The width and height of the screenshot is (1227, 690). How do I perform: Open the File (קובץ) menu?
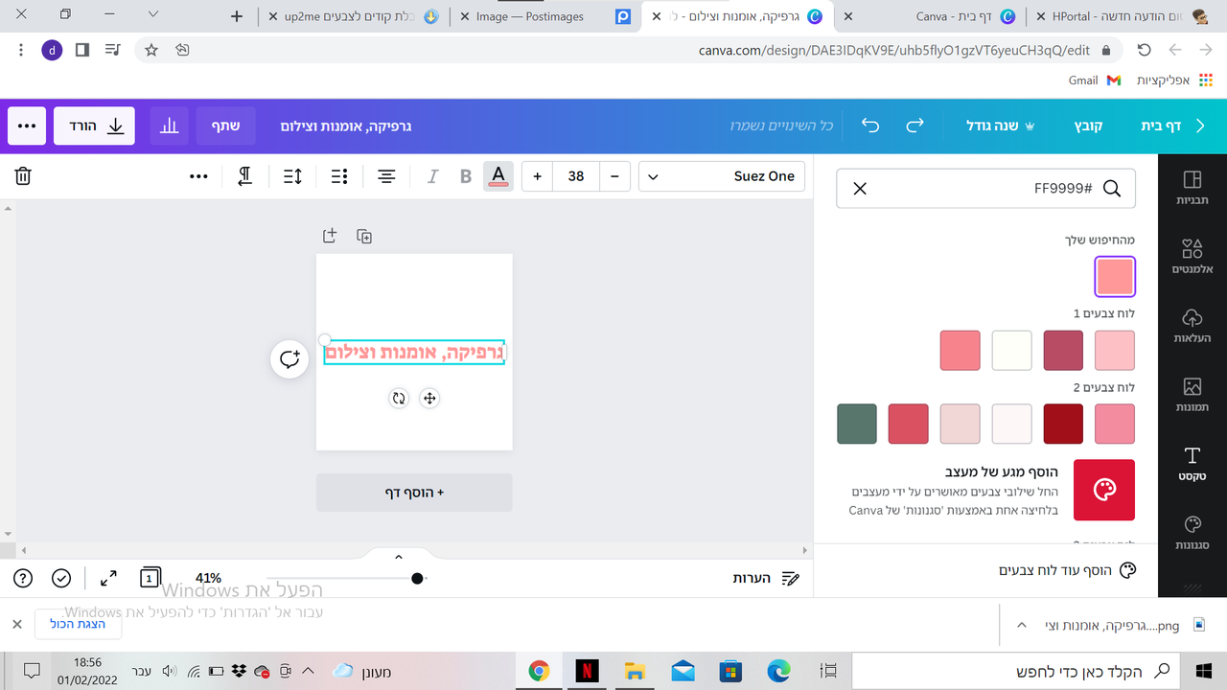click(x=1088, y=126)
